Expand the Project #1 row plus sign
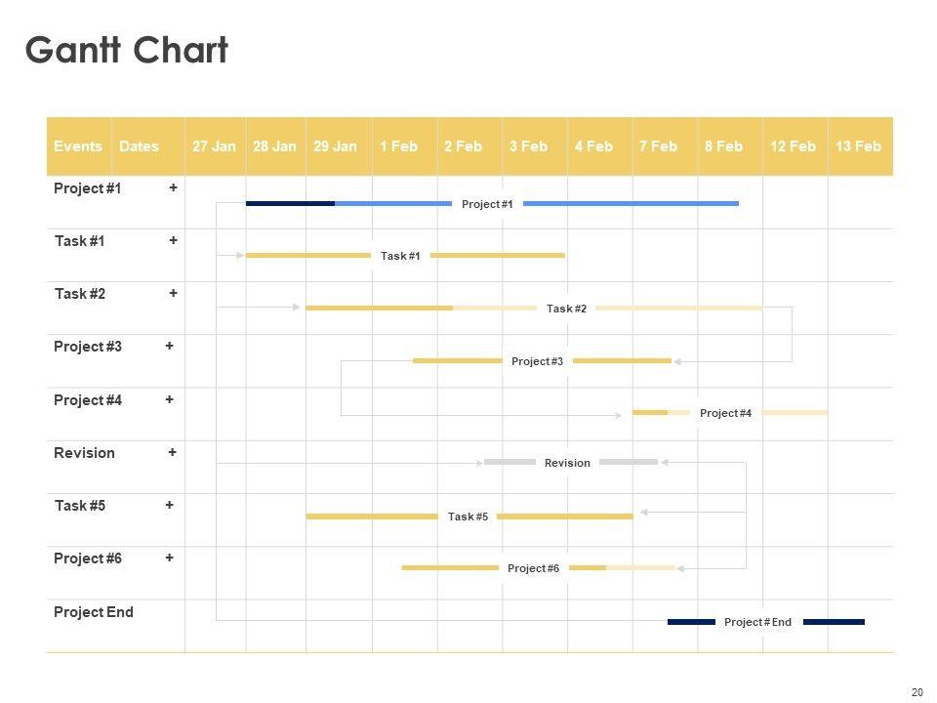 click(x=173, y=187)
